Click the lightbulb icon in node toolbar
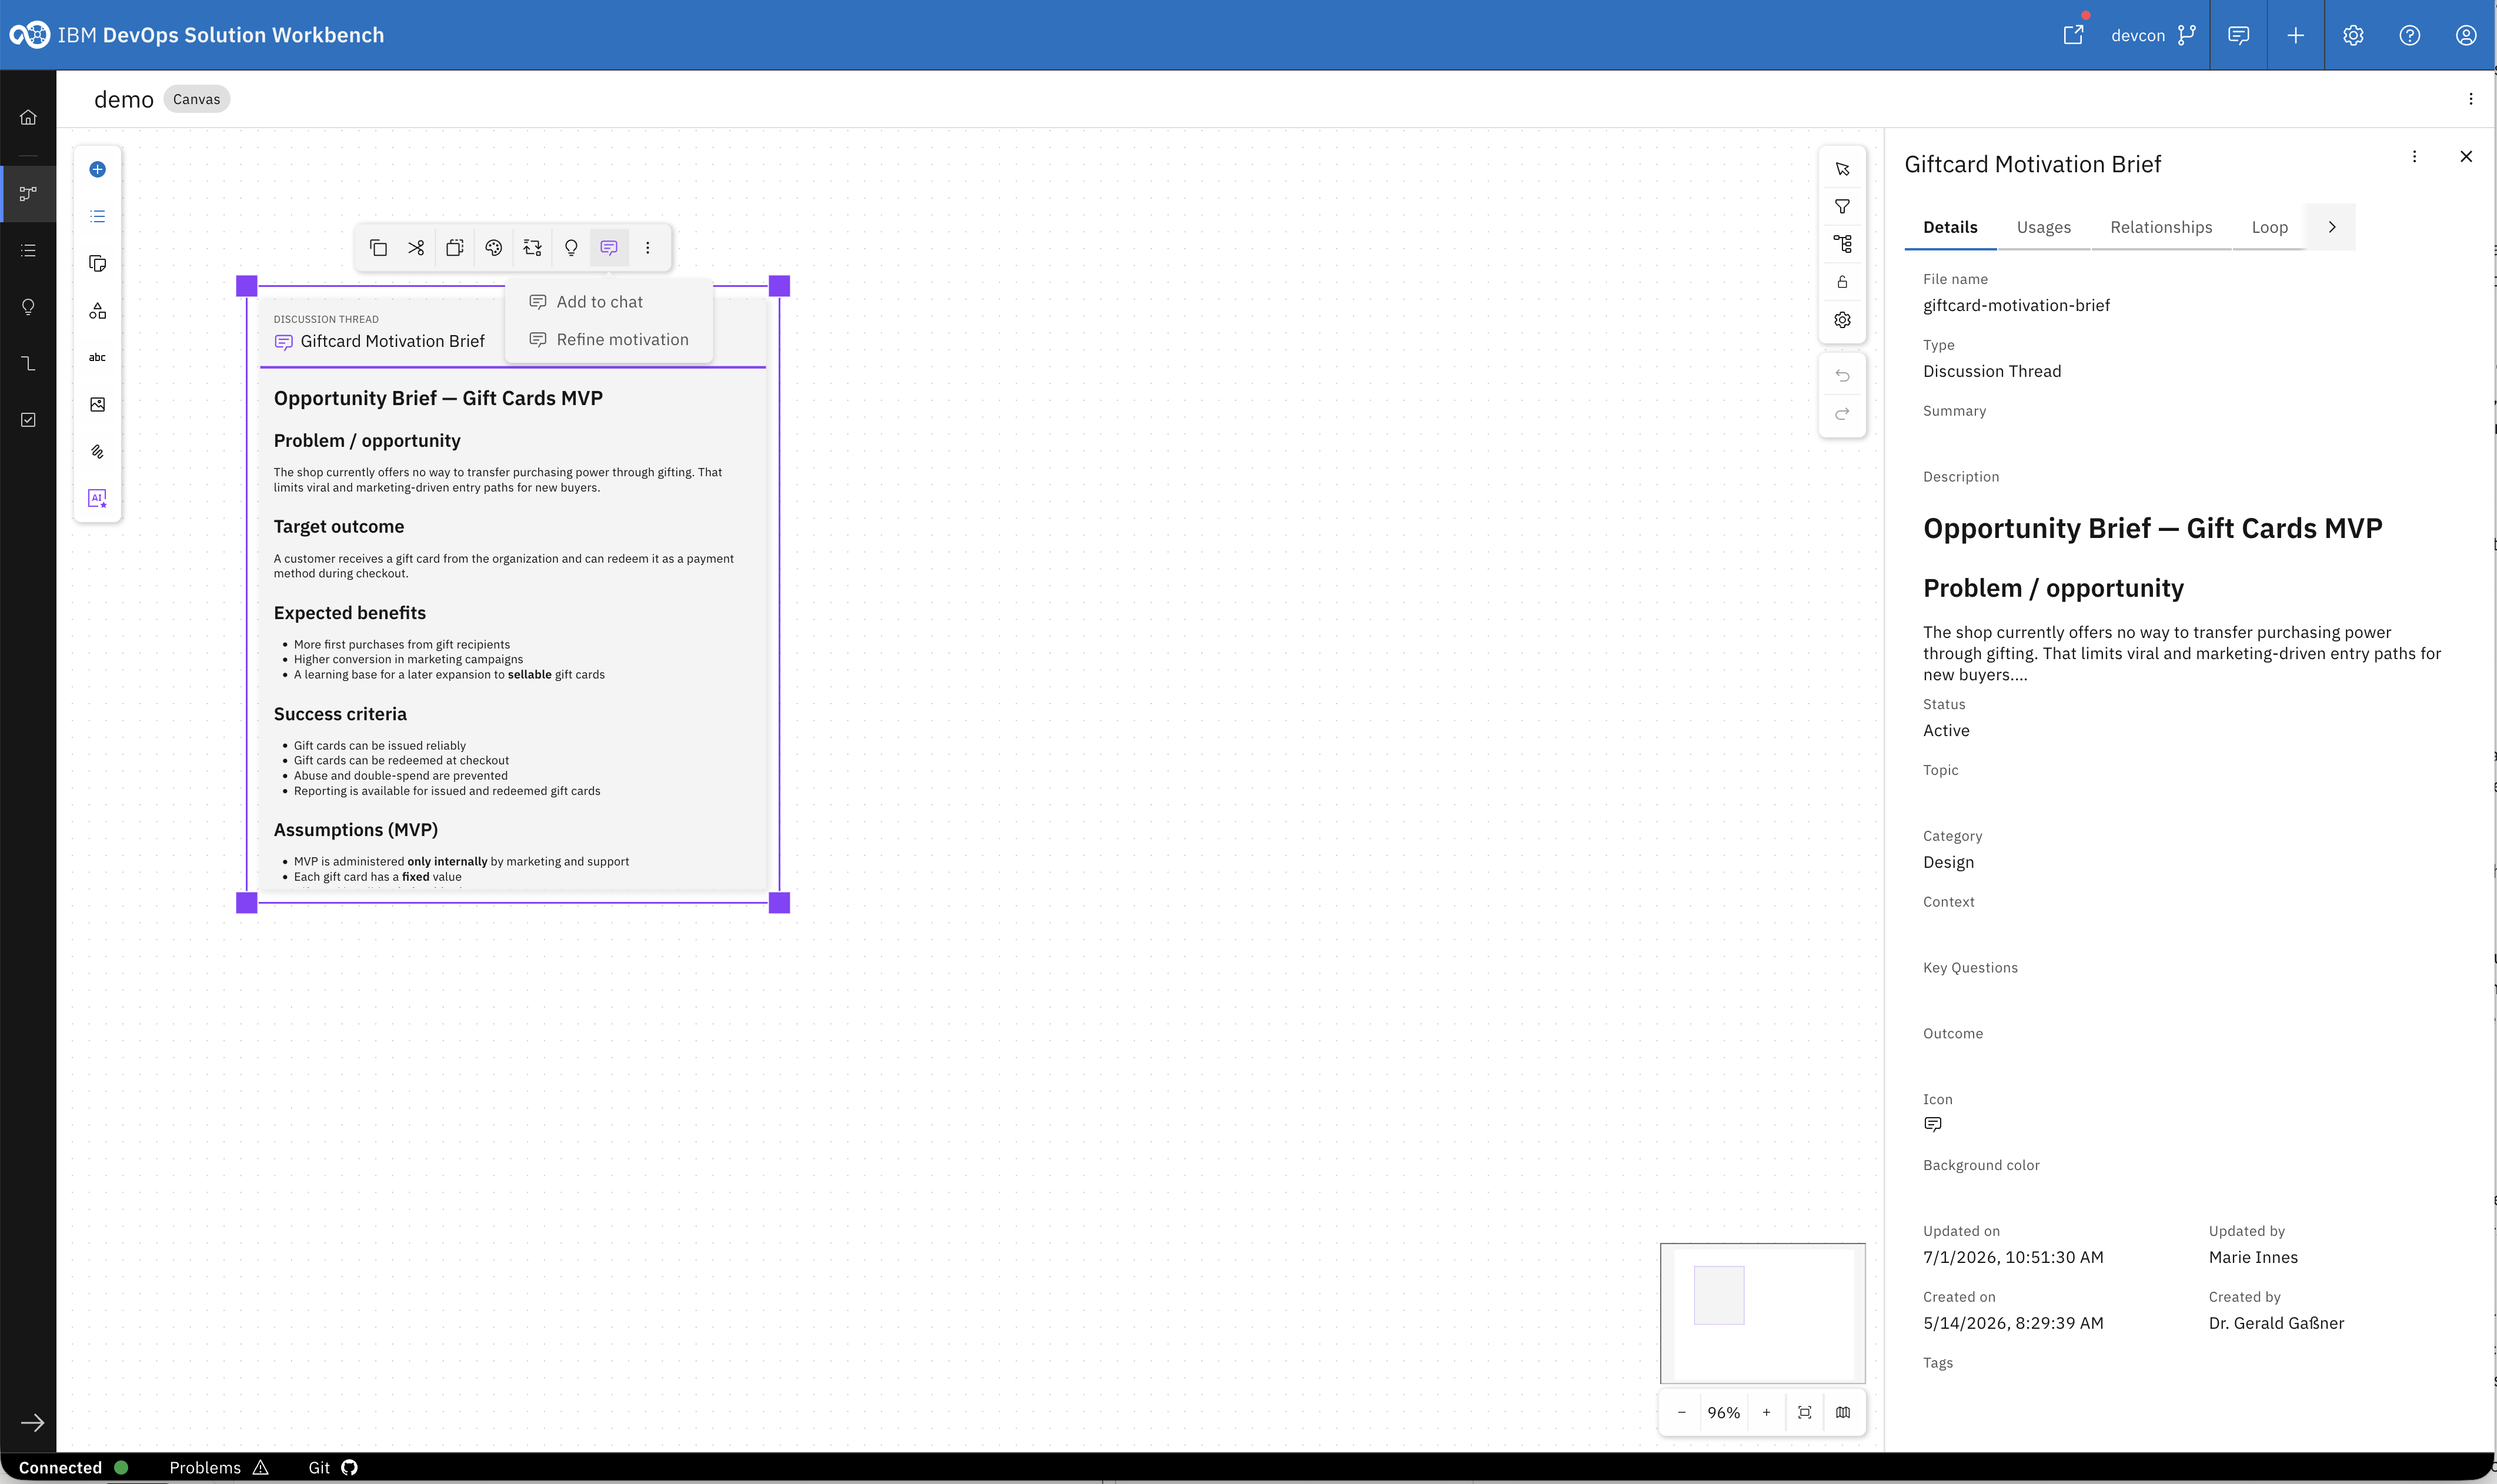2497x1484 pixels. [571, 247]
